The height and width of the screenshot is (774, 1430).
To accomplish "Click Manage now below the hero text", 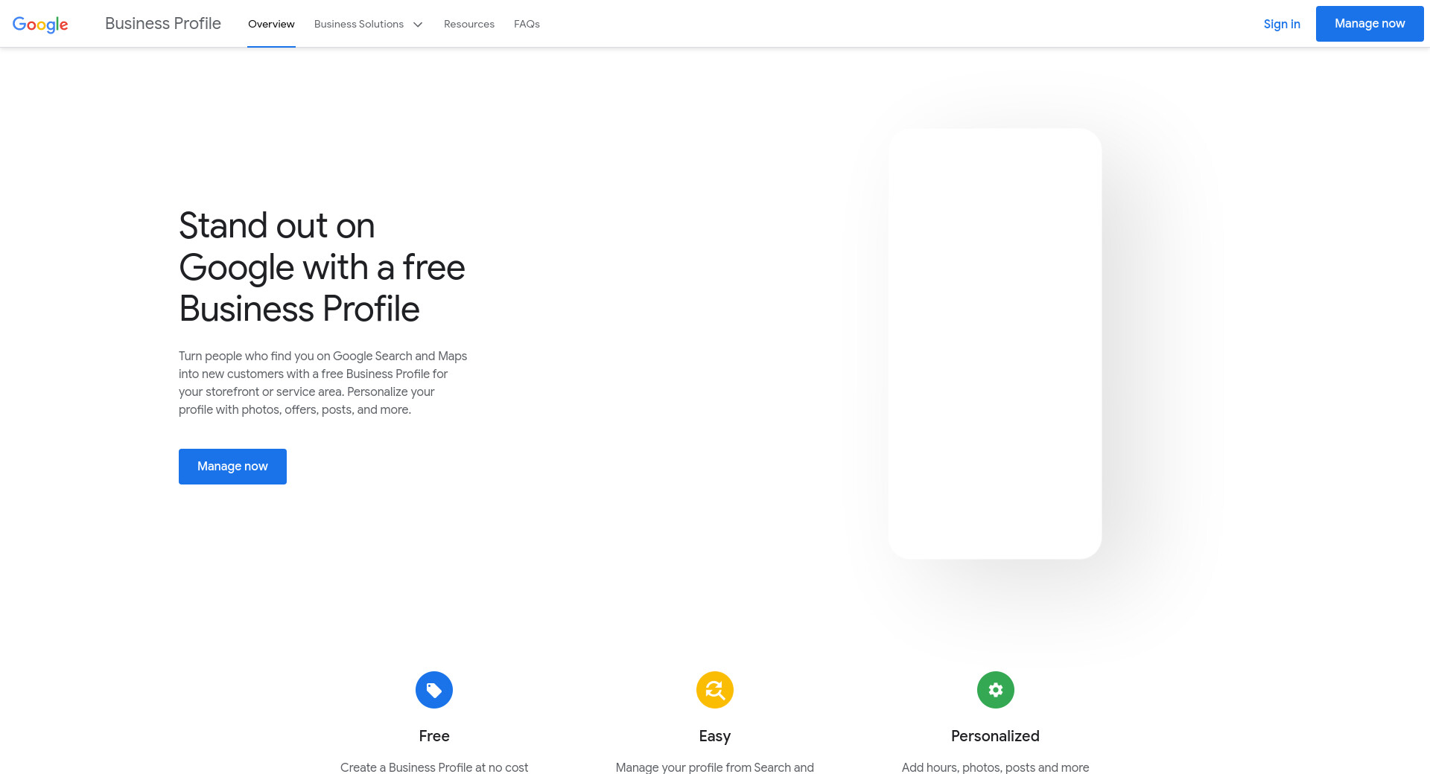I will coord(232,467).
